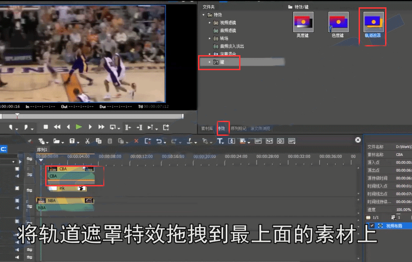The height and width of the screenshot is (262, 412).
Task: Switch to the 特效 tab
Action: coord(221,128)
